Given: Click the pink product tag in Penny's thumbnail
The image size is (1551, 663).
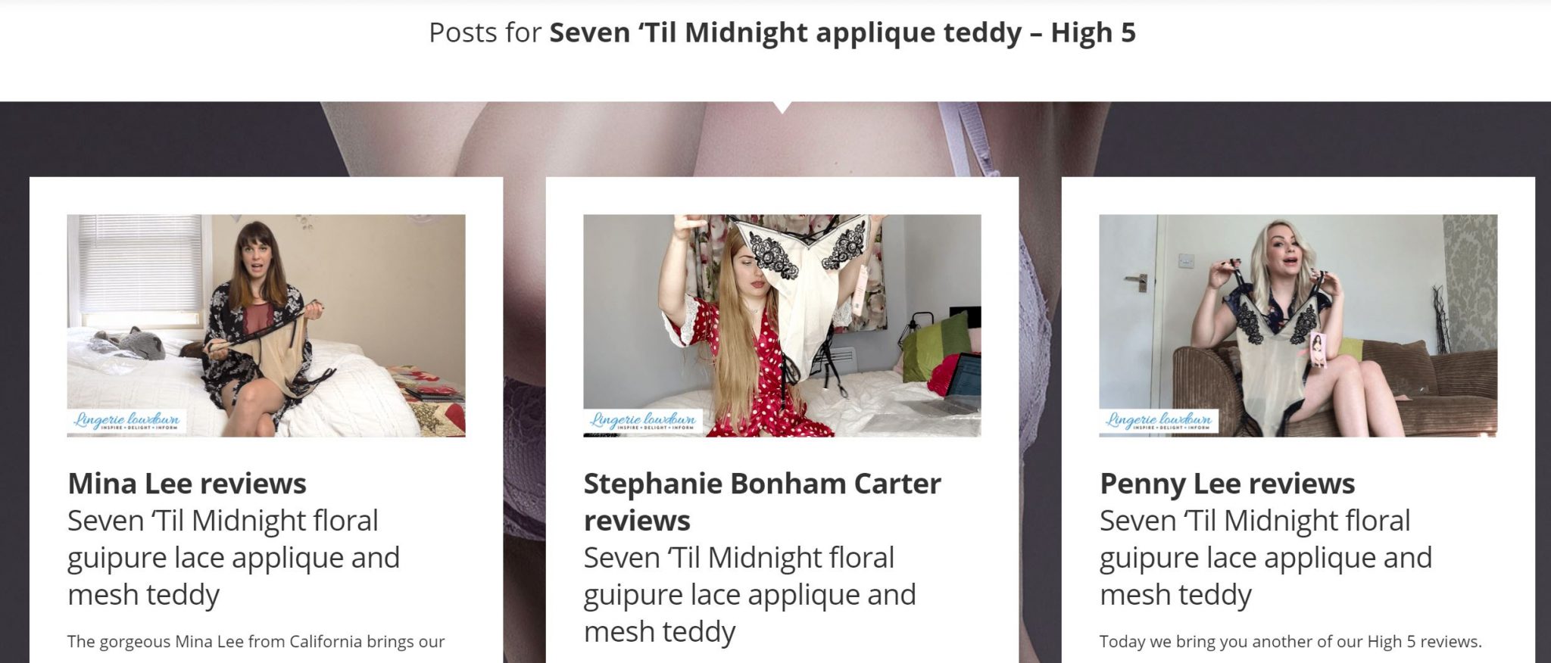Looking at the screenshot, I should point(1319,350).
